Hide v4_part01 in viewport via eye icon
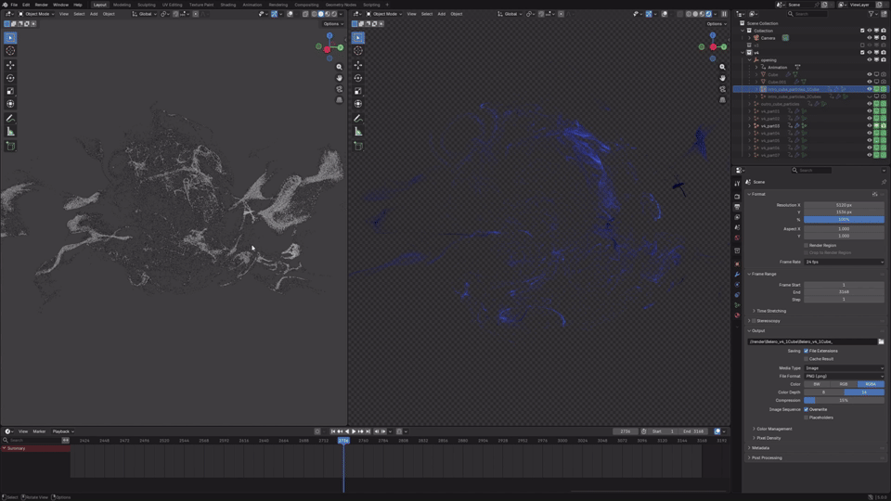 coord(869,111)
